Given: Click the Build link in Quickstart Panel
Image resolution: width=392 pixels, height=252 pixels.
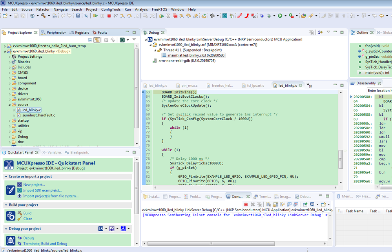Looking at the screenshot, I should point(27,213).
